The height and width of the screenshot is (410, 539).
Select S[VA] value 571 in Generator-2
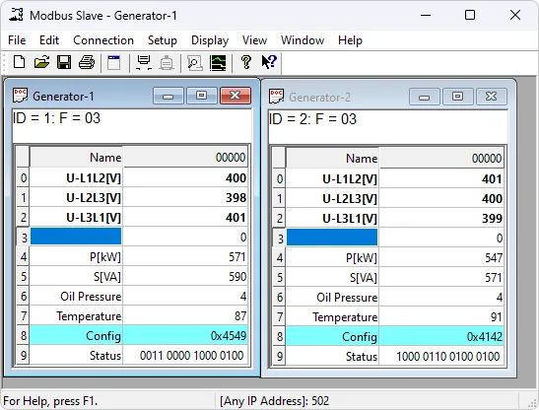pyautogui.click(x=441, y=277)
